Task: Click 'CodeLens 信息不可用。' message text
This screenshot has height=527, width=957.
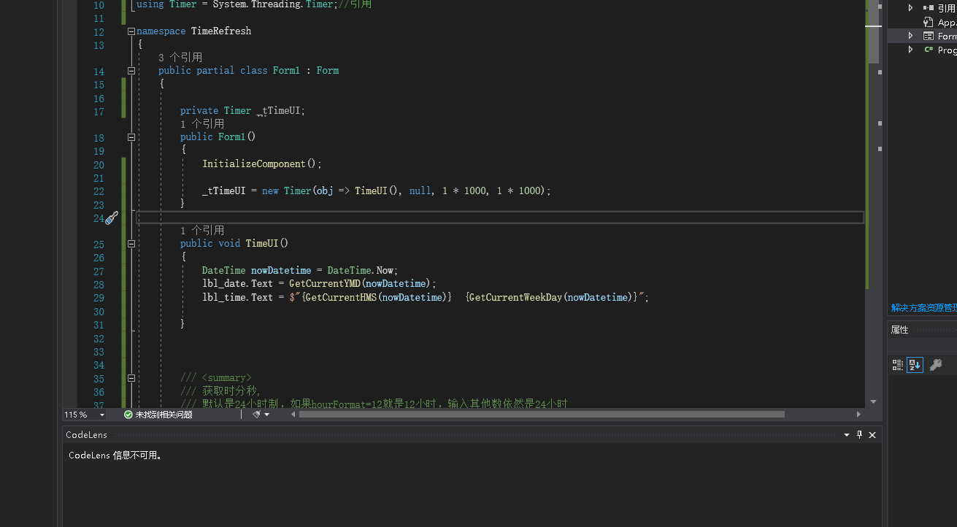Action: pos(115,455)
